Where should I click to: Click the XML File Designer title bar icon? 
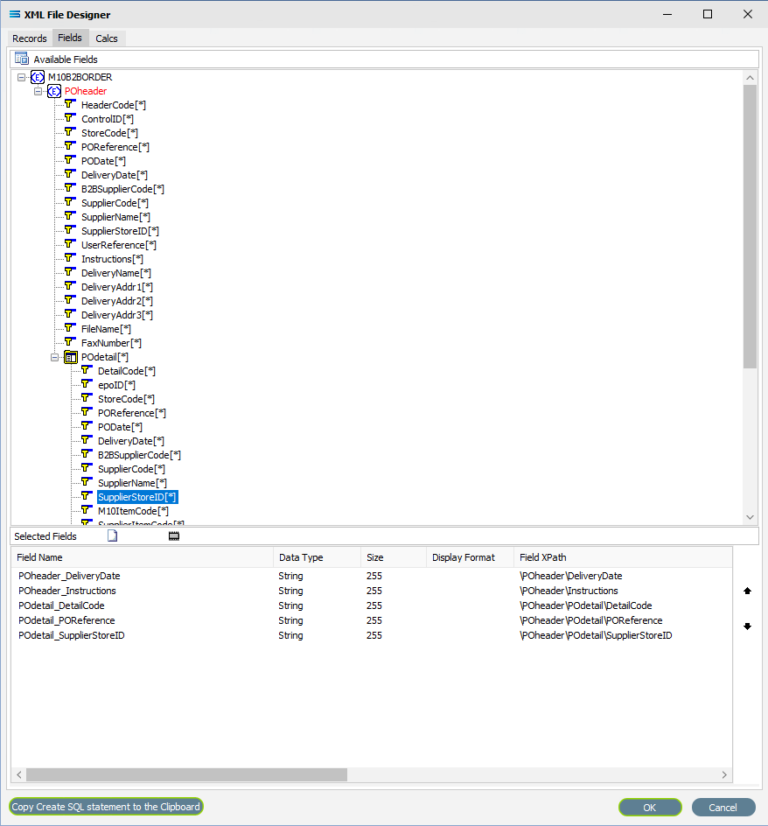tap(15, 14)
